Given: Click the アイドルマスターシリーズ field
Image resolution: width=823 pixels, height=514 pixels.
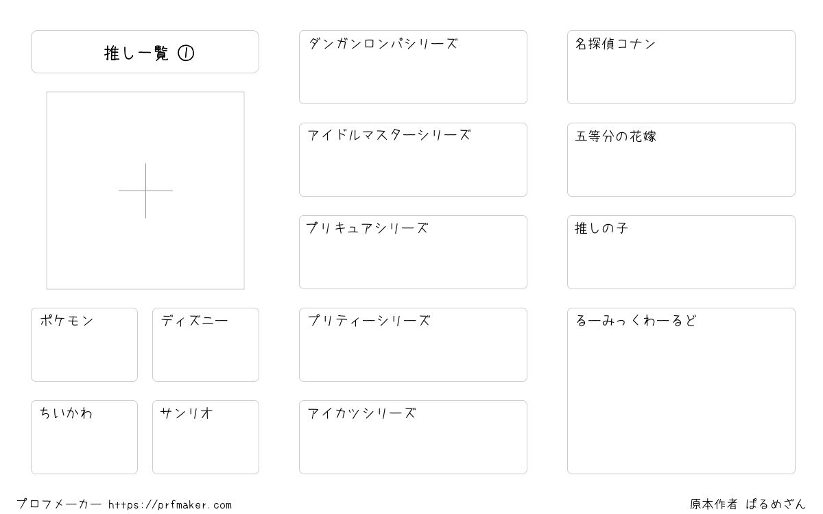Looking at the screenshot, I should pyautogui.click(x=413, y=160).
